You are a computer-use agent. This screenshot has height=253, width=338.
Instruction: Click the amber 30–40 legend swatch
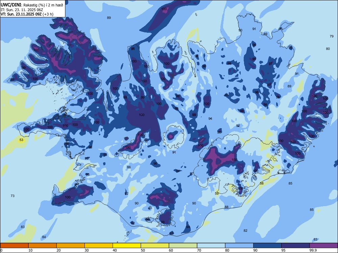click(x=99, y=246)
